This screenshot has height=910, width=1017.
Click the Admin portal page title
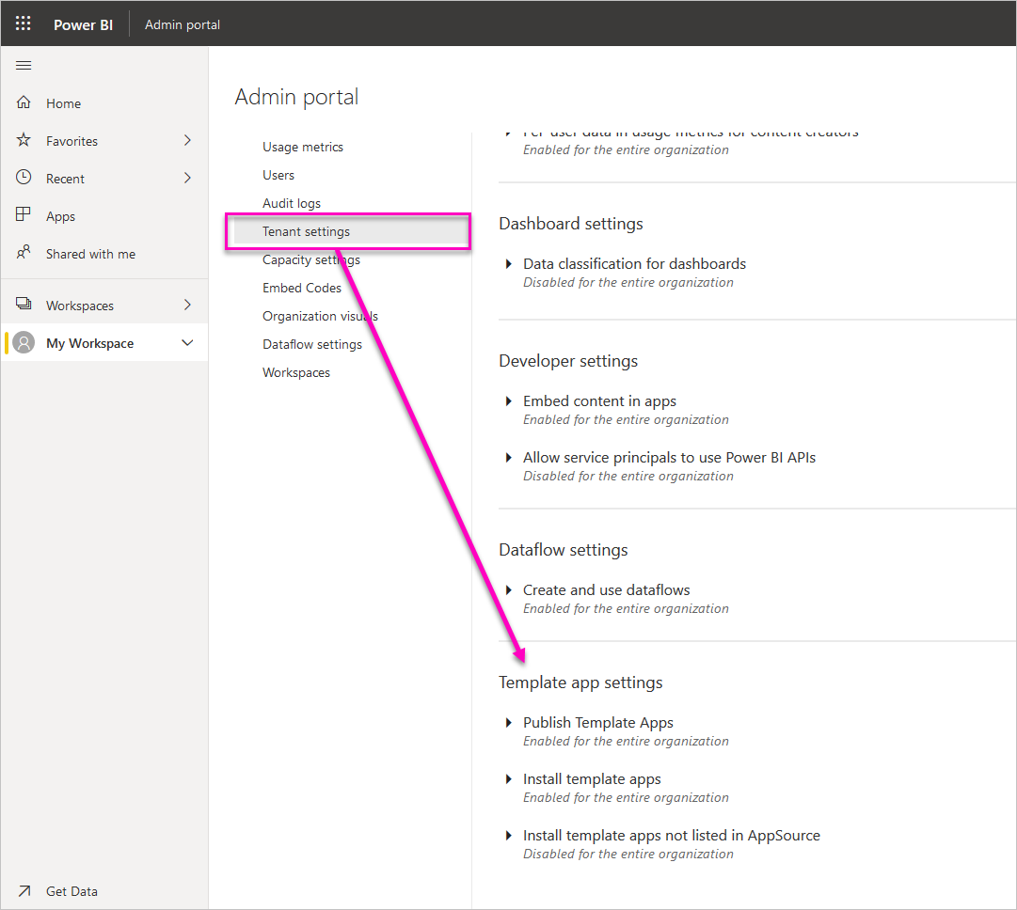pyautogui.click(x=296, y=97)
